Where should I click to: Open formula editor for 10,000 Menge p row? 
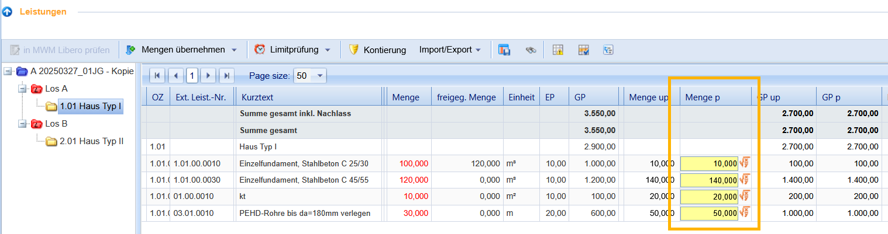point(745,163)
